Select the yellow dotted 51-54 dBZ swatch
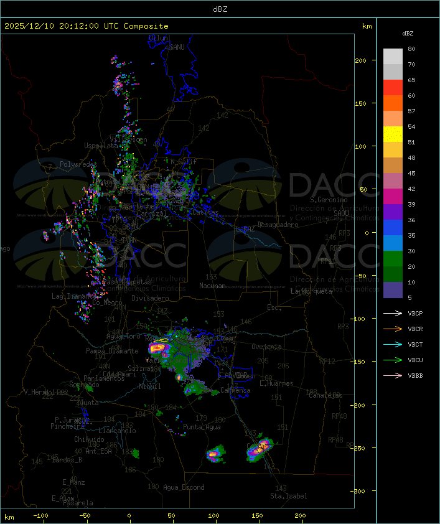The height and width of the screenshot is (524, 440). coord(393,134)
